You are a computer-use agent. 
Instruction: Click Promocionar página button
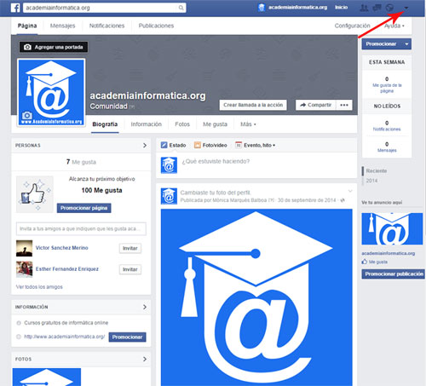coord(83,208)
